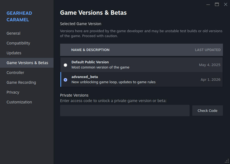This screenshot has width=230, height=164.
Task: Select Game Versions & Betas in sidebar
Action: point(27,63)
